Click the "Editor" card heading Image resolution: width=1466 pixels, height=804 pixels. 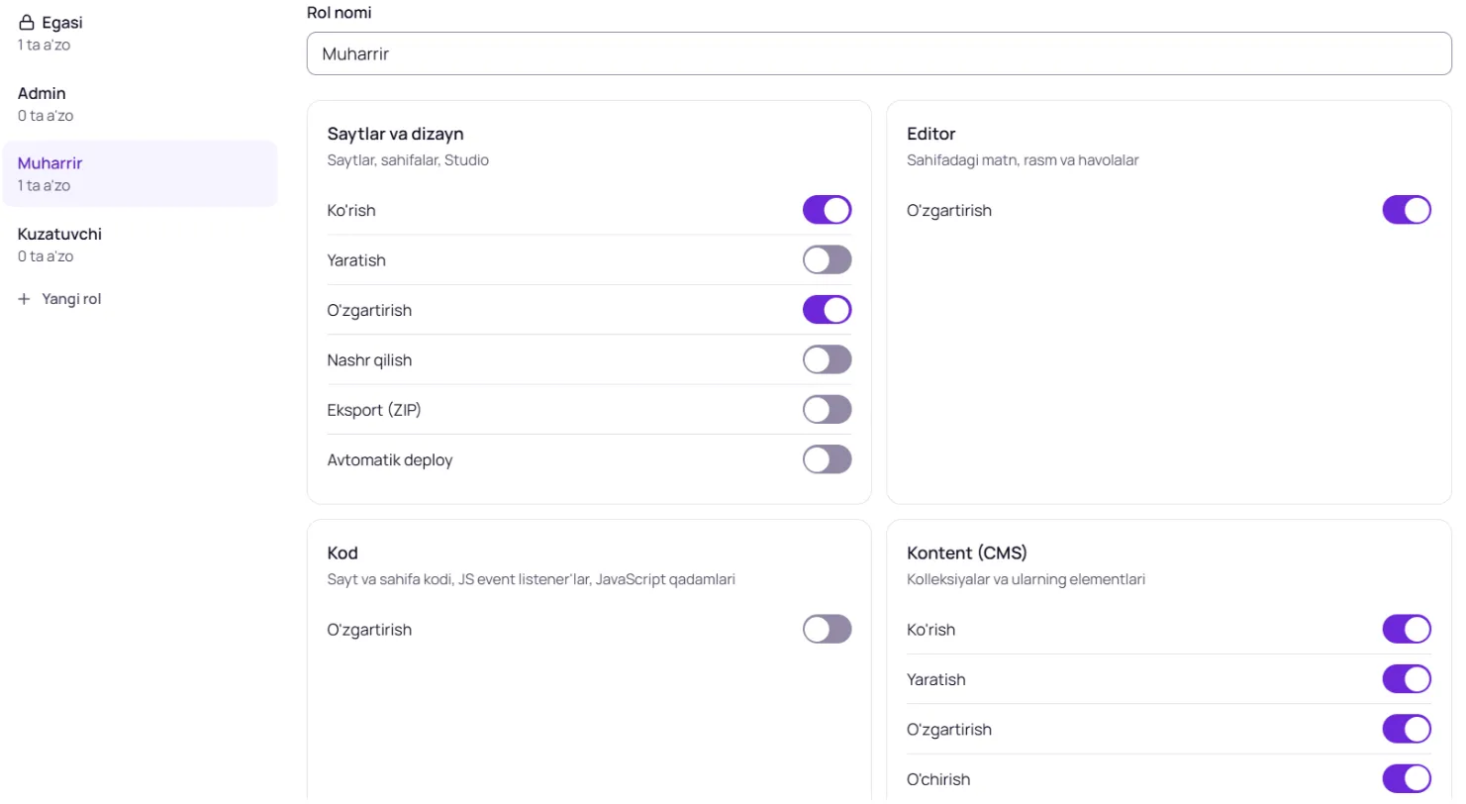click(930, 134)
